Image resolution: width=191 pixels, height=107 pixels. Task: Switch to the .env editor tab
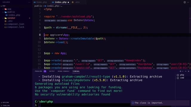click(x=77, y=2)
